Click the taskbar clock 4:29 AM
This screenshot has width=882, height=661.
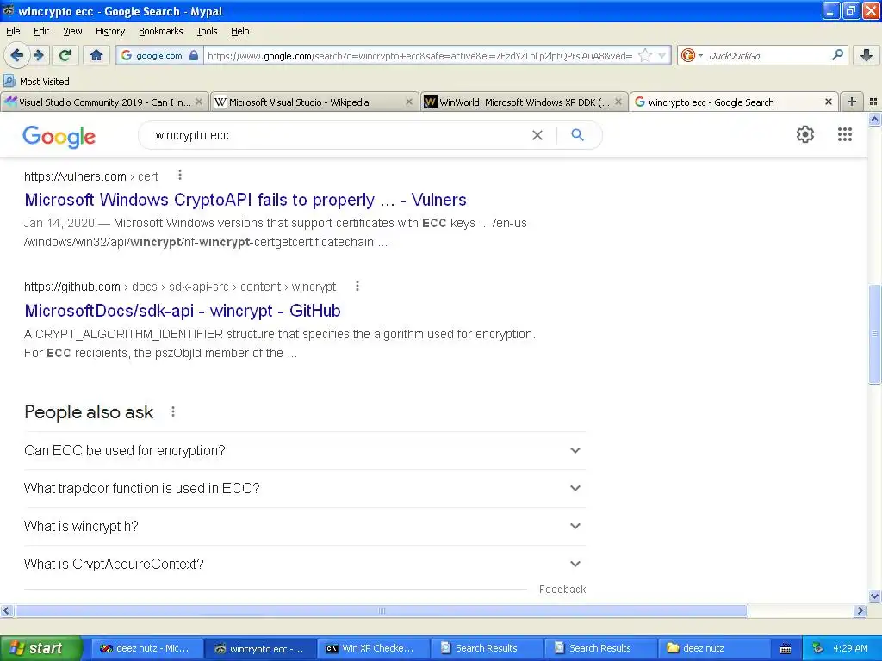click(850, 648)
